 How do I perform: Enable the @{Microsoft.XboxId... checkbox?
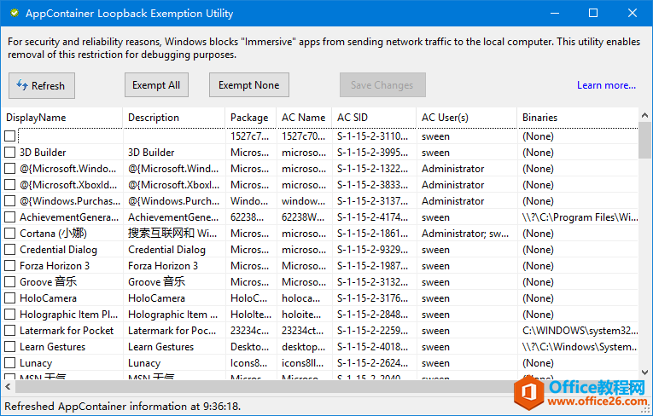10,185
